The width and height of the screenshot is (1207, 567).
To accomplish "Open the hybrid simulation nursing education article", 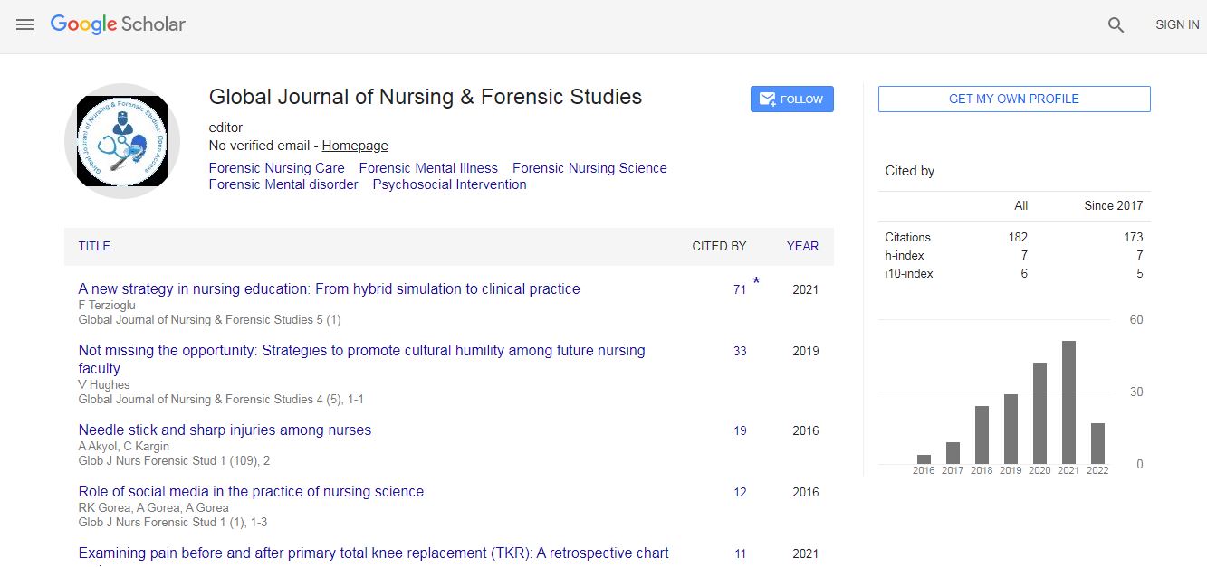I will pyautogui.click(x=329, y=289).
